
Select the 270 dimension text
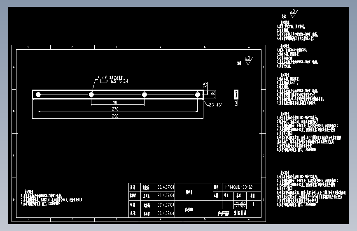click(115, 109)
